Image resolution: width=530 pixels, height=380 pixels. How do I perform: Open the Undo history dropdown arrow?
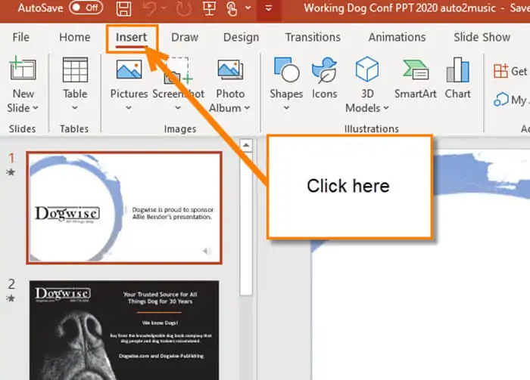[x=164, y=8]
